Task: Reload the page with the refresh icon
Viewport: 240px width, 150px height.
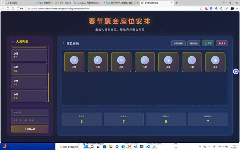Action: [8, 8]
